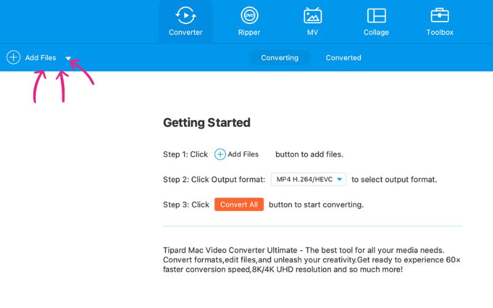Click the plus circle beside Add Files
Viewport: 493px width, 308px height.
(x=14, y=57)
